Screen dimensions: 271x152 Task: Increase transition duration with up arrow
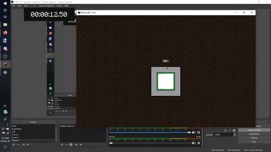(x=235, y=134)
